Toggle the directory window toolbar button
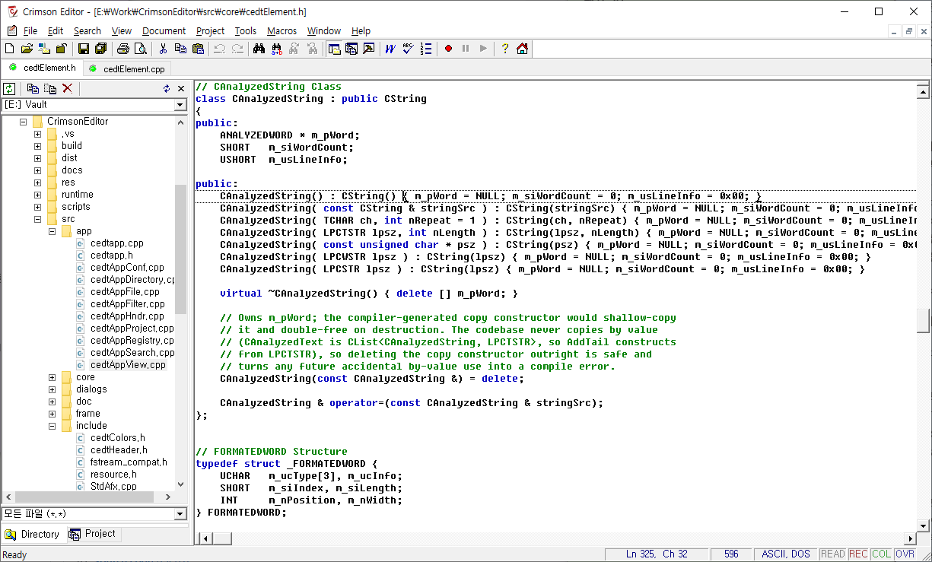932x562 pixels. pyautogui.click(x=334, y=49)
